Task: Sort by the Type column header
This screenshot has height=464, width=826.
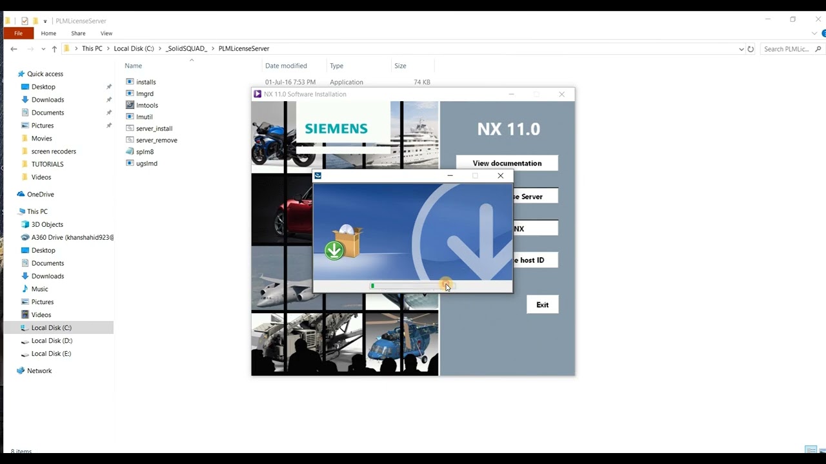Action: click(336, 66)
